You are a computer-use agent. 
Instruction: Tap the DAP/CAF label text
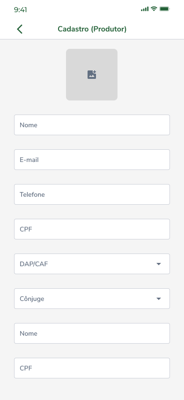34,264
